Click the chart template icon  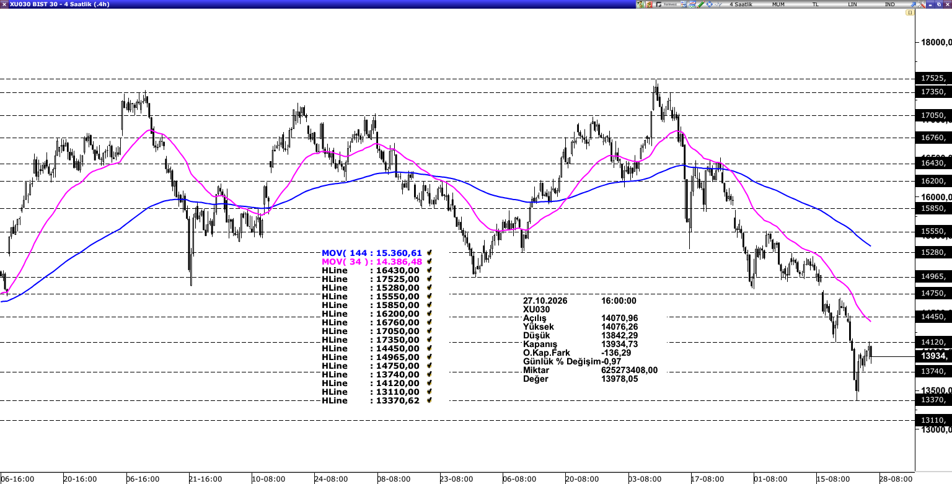(692, 4)
